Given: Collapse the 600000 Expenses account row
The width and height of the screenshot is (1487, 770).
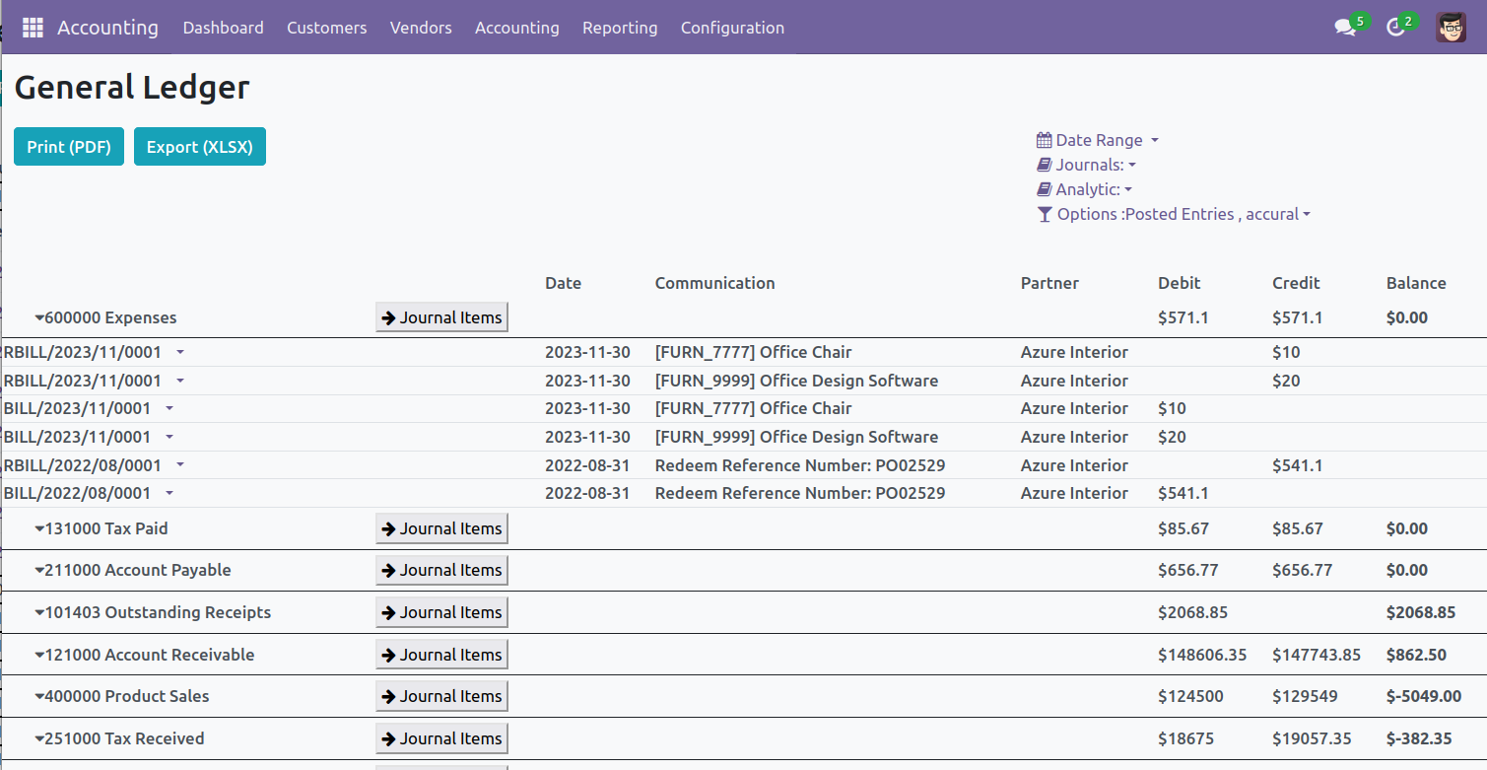Looking at the screenshot, I should [104, 317].
